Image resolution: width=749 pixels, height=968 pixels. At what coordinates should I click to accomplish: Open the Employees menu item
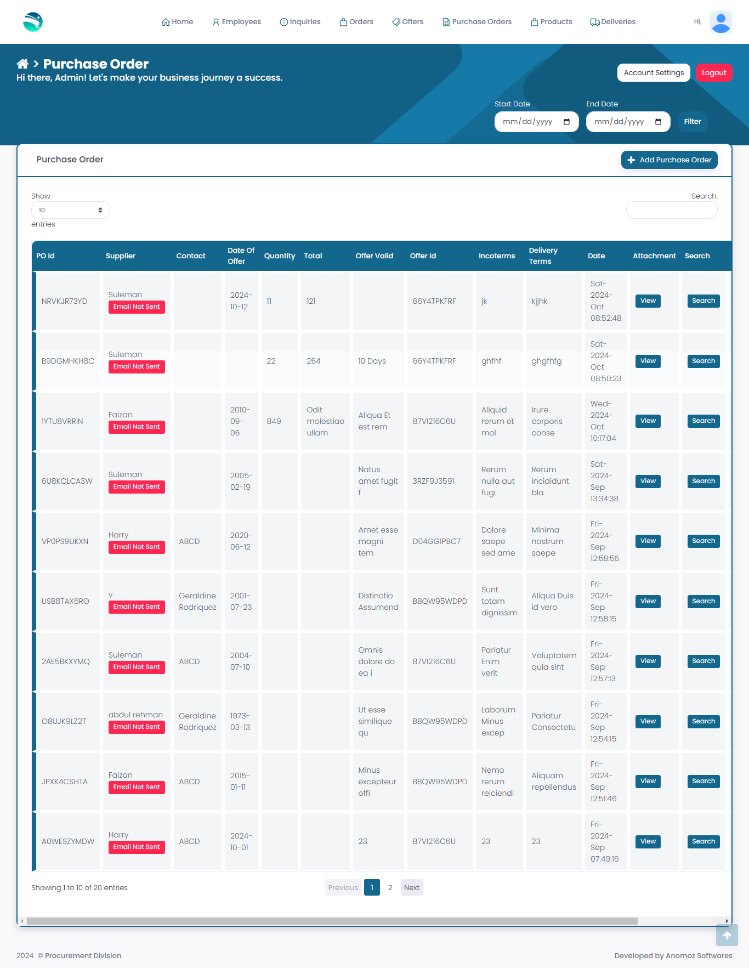point(236,22)
